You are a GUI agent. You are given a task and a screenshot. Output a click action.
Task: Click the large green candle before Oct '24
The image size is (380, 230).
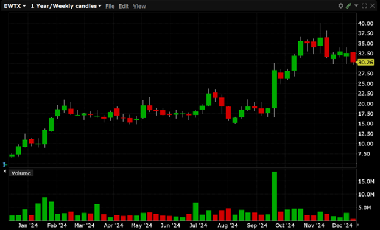274,89
